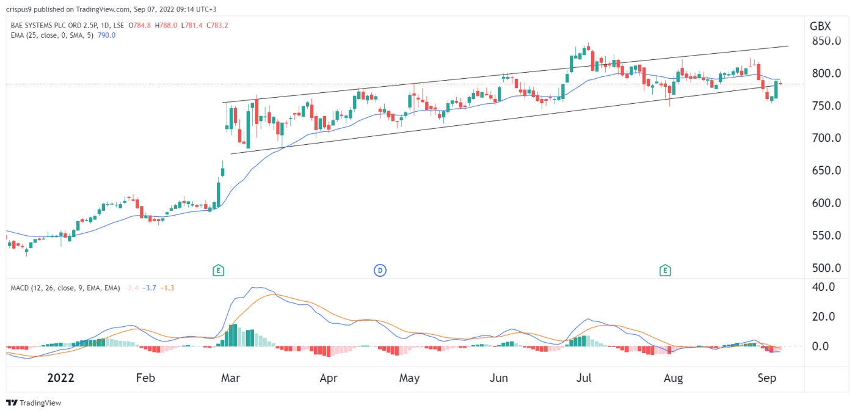Select the blue EMA value 790.0
This screenshot has height=413, width=855.
tap(105, 35)
